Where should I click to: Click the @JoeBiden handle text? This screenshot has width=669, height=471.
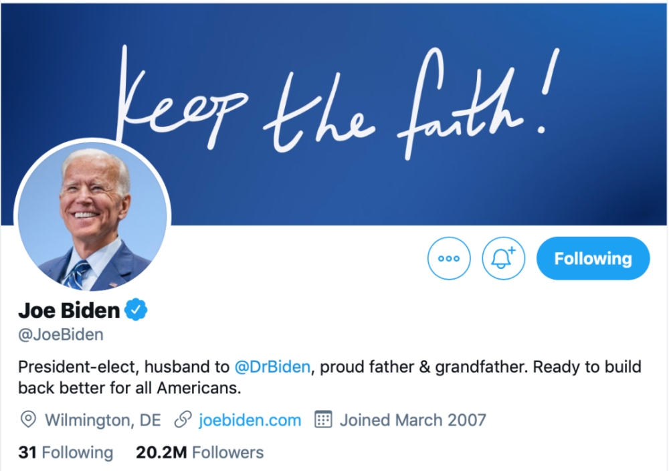pyautogui.click(x=61, y=335)
